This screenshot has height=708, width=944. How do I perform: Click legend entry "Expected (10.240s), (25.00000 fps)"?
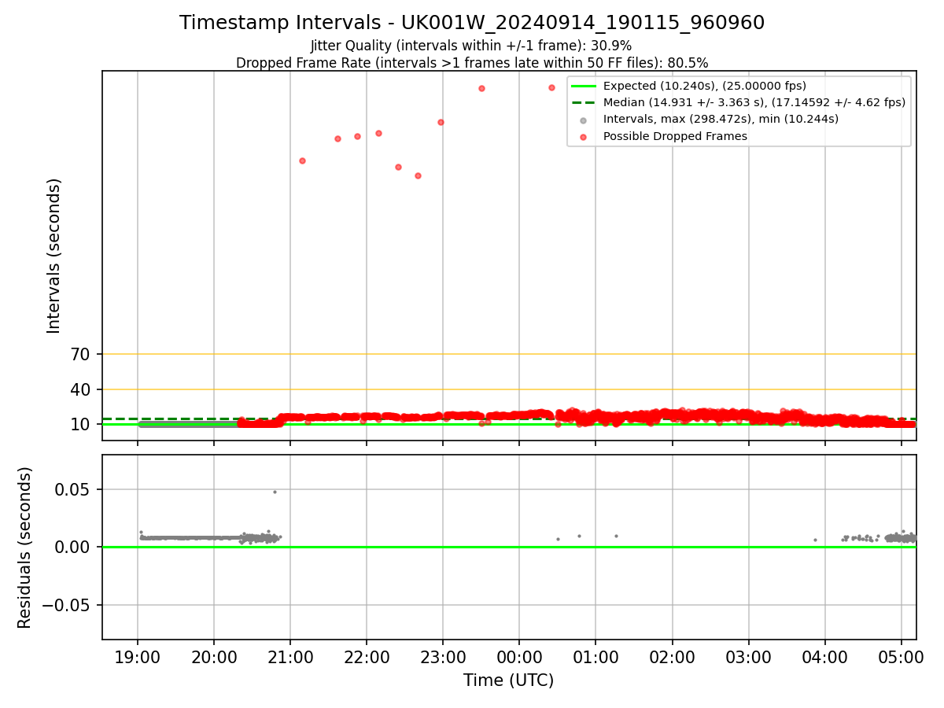(x=705, y=86)
